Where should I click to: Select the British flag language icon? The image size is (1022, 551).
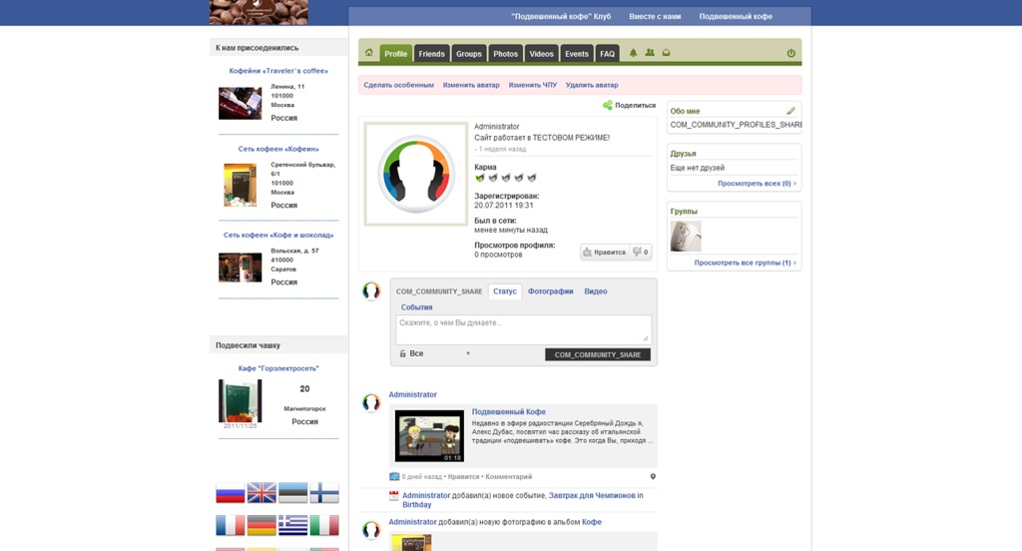point(261,493)
